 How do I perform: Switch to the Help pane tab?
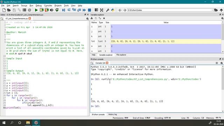(93, 55)
